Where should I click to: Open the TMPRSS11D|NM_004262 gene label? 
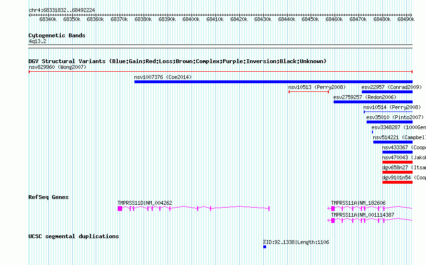click(x=145, y=203)
